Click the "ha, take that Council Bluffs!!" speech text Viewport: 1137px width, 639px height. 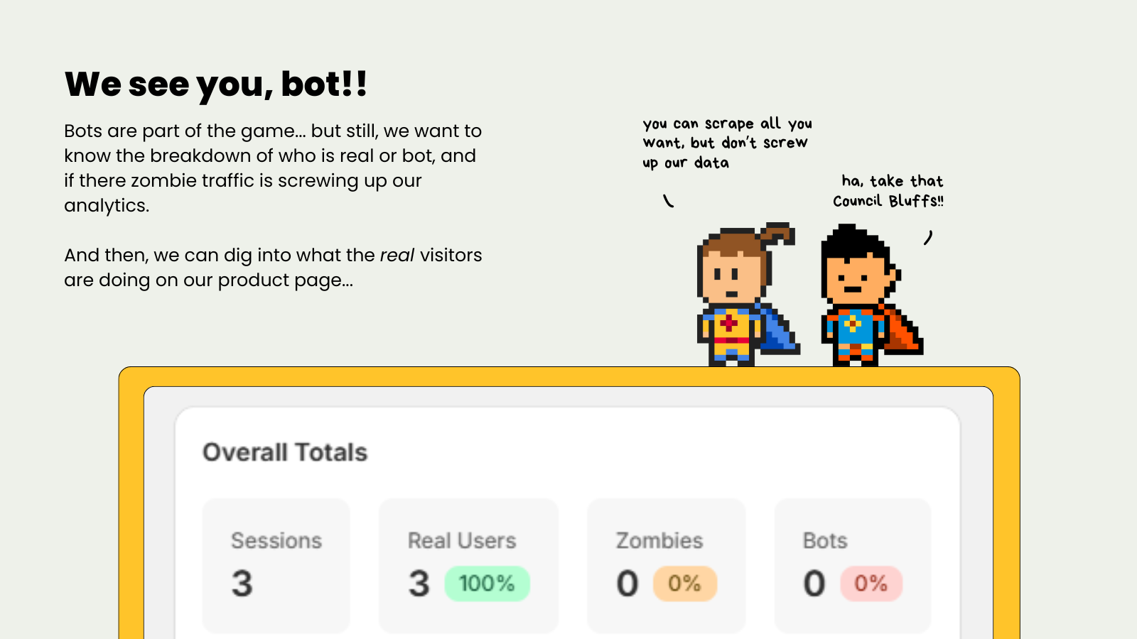pyautogui.click(x=888, y=191)
